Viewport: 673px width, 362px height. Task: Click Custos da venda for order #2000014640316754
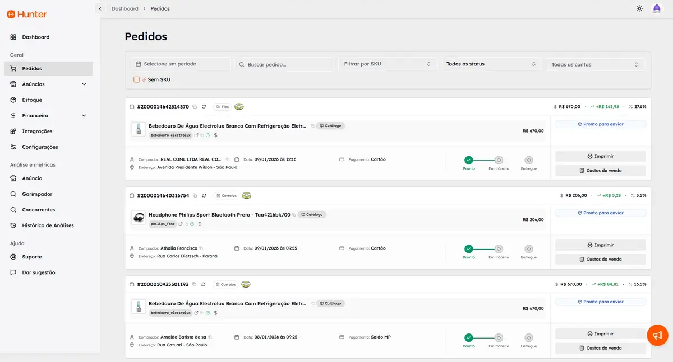pos(601,259)
